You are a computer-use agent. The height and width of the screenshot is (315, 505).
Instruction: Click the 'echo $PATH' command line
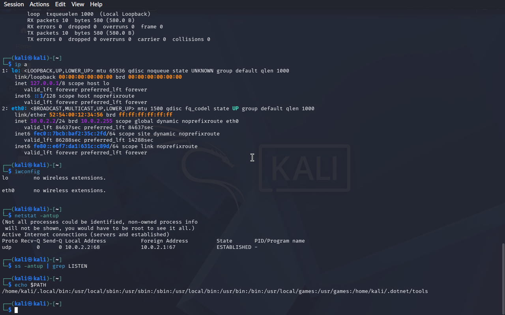(x=30, y=285)
